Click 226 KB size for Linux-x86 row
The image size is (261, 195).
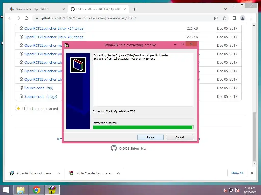click(192, 37)
